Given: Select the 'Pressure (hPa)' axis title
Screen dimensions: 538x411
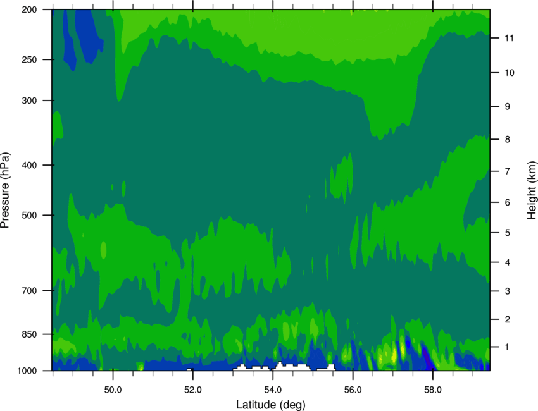Looking at the screenshot, I should (5, 190).
